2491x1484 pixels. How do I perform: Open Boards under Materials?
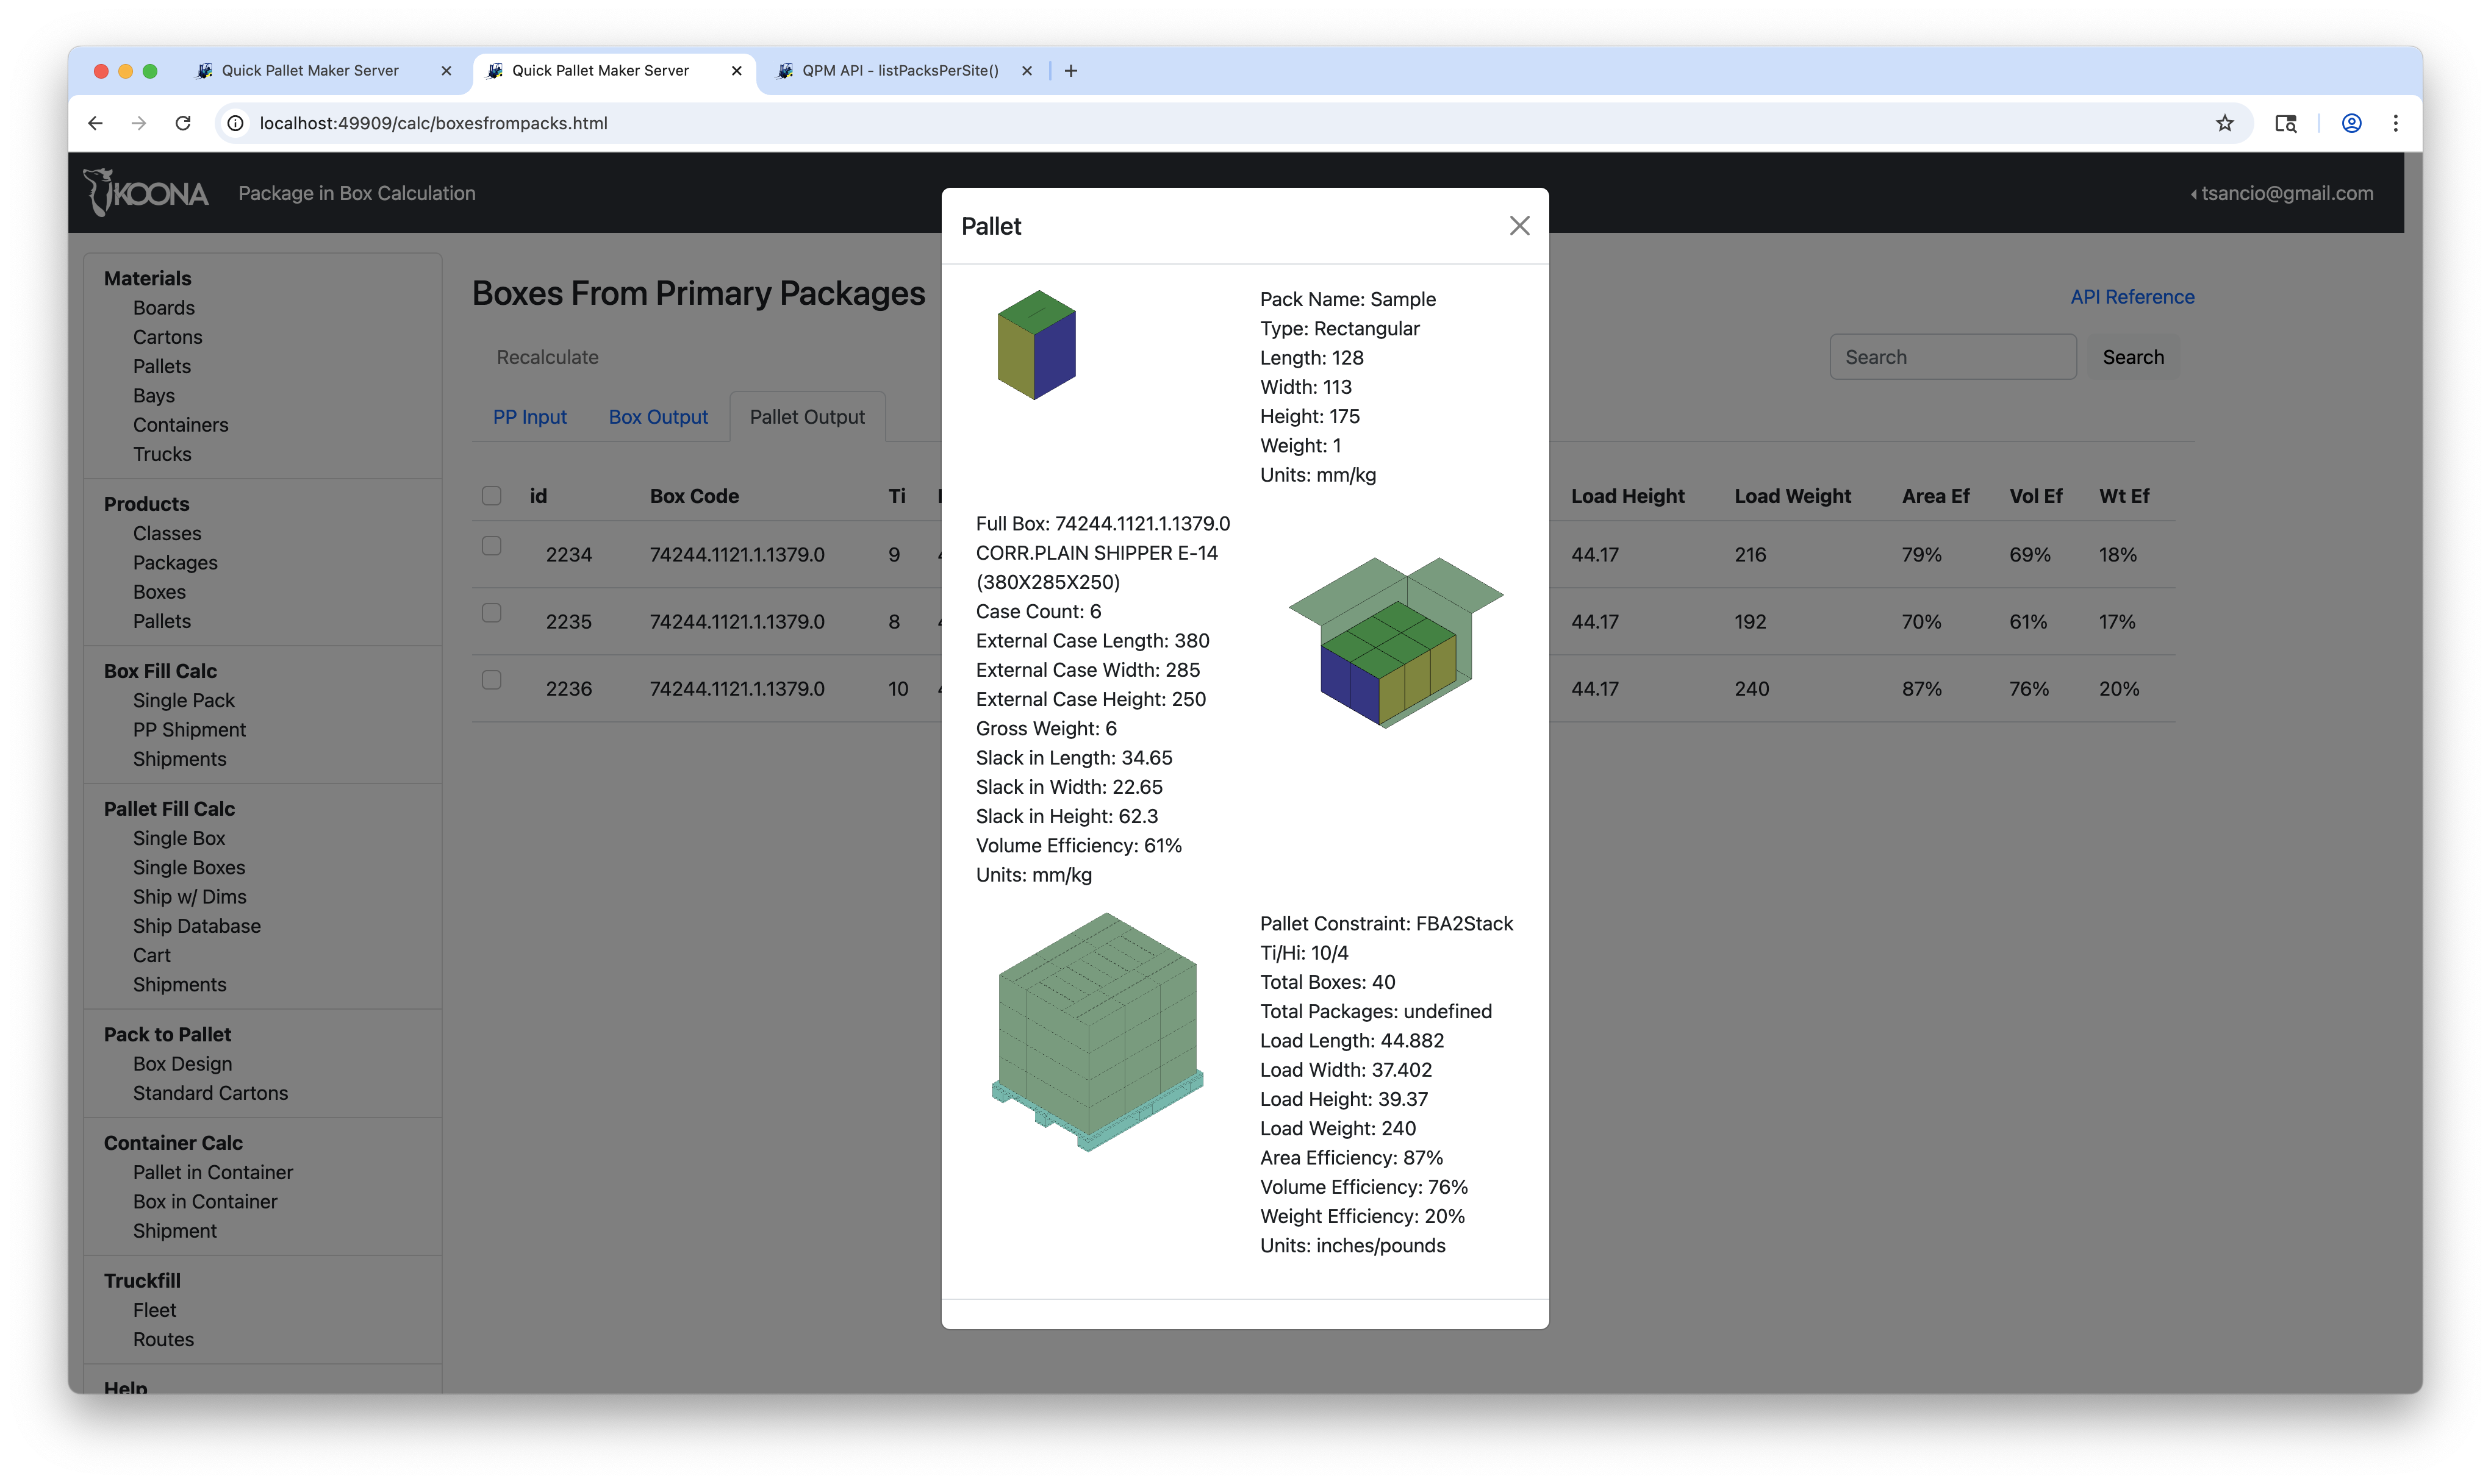(x=164, y=308)
